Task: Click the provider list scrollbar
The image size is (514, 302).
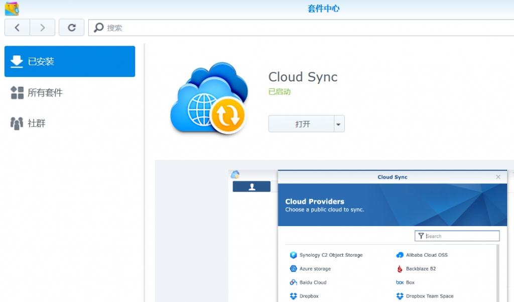Action: (x=498, y=273)
